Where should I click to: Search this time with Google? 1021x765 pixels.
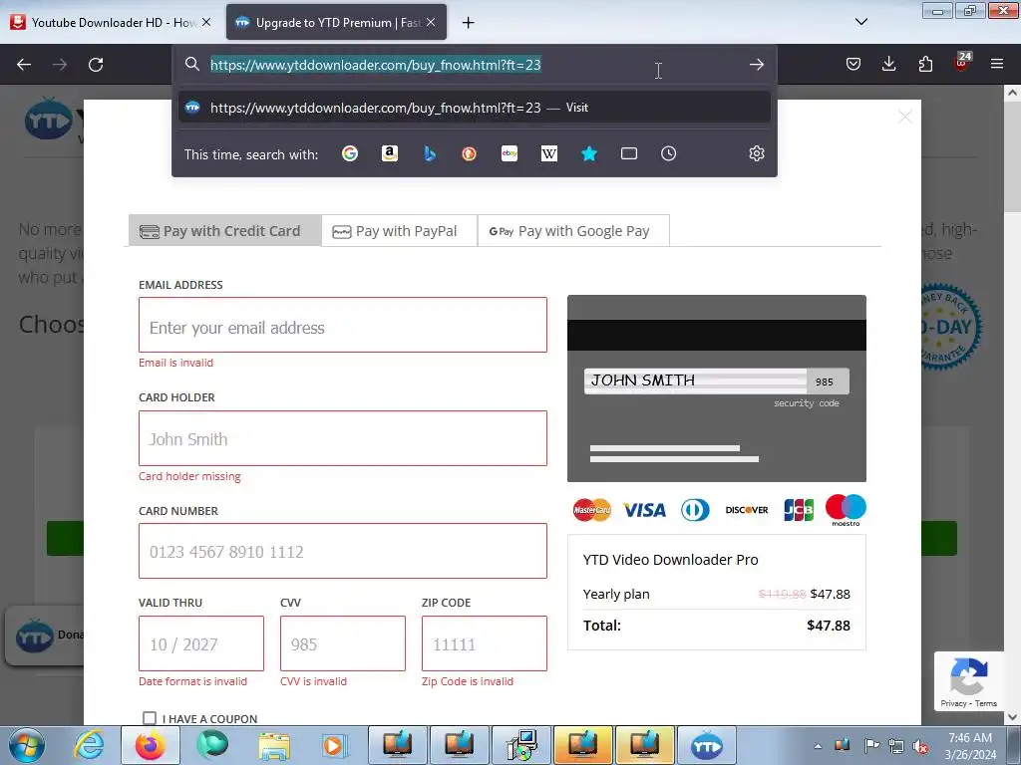point(350,153)
